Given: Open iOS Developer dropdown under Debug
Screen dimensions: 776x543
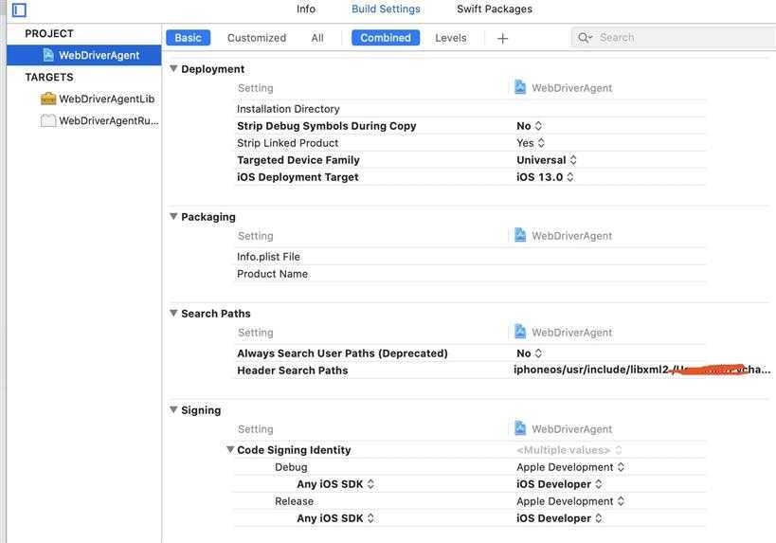Looking at the screenshot, I should pyautogui.click(x=559, y=484).
